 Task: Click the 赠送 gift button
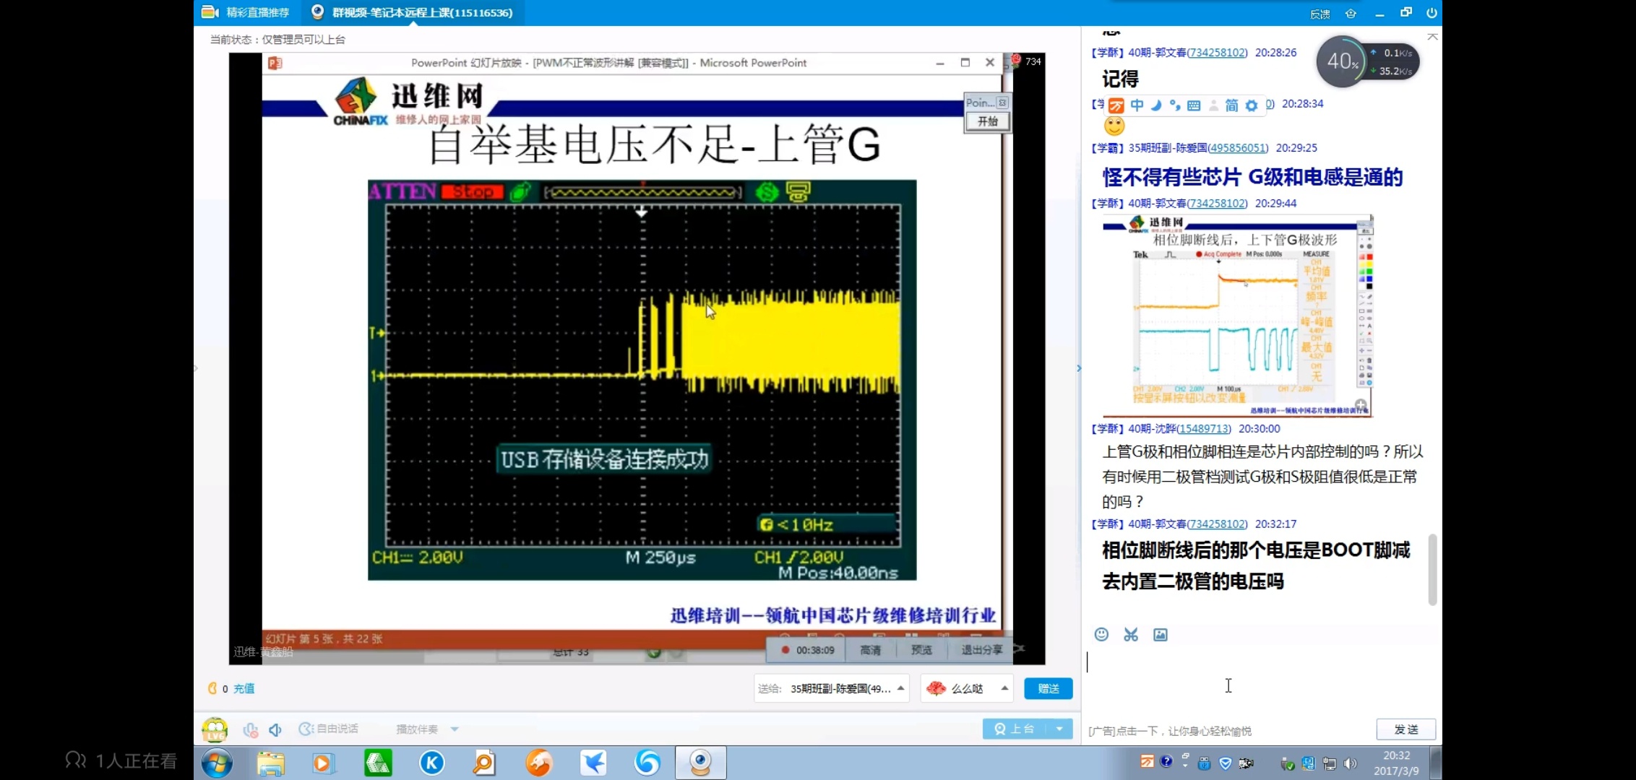tap(1048, 688)
